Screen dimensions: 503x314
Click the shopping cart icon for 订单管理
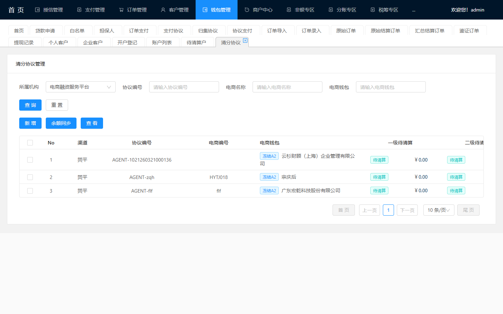pos(121,10)
